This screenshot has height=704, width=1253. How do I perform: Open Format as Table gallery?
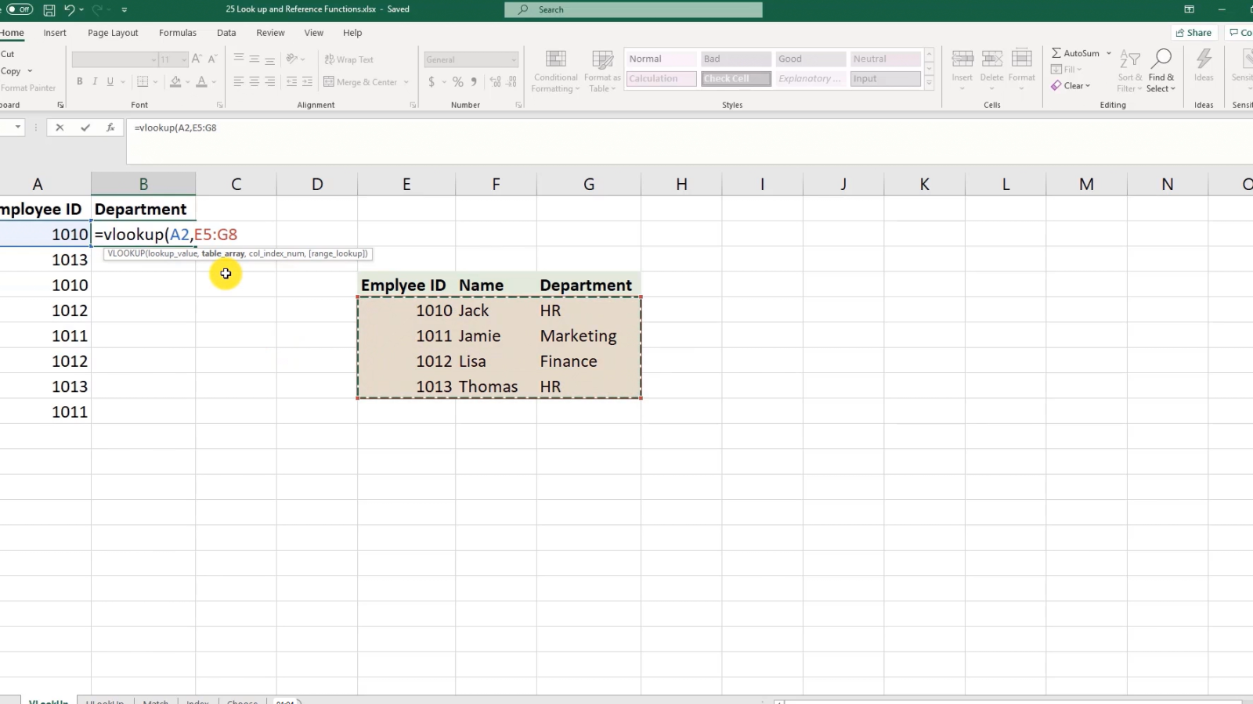point(602,71)
